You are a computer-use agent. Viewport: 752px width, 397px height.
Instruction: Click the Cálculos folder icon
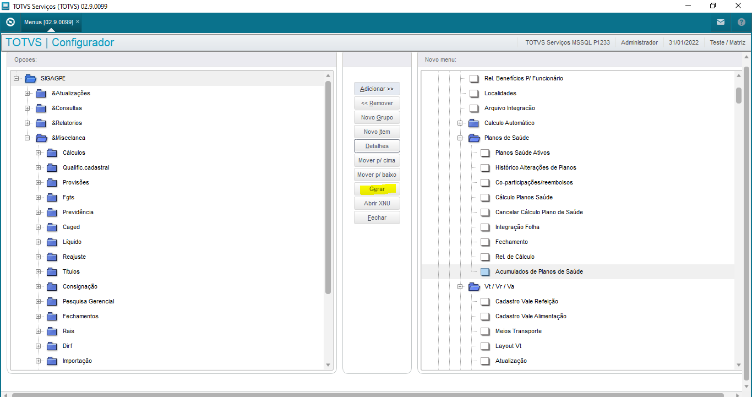(x=52, y=153)
